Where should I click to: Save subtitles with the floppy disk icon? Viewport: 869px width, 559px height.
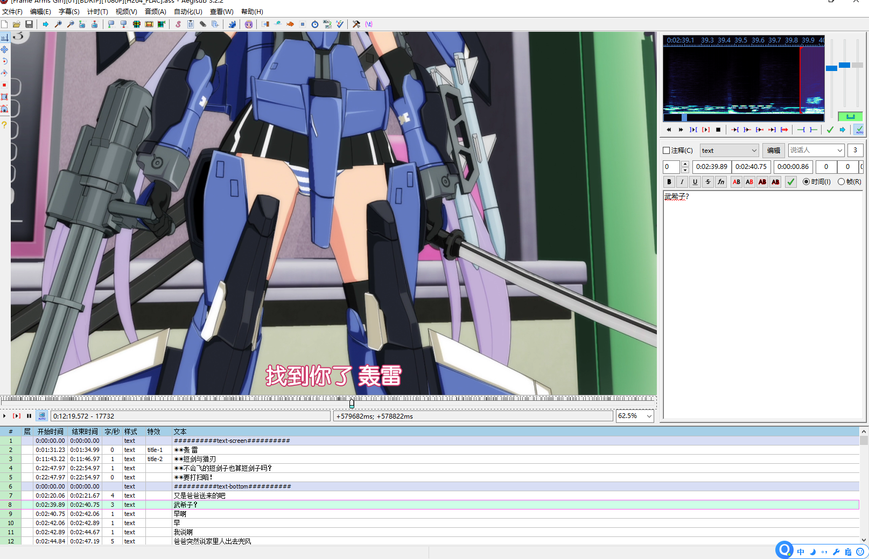[x=29, y=24]
